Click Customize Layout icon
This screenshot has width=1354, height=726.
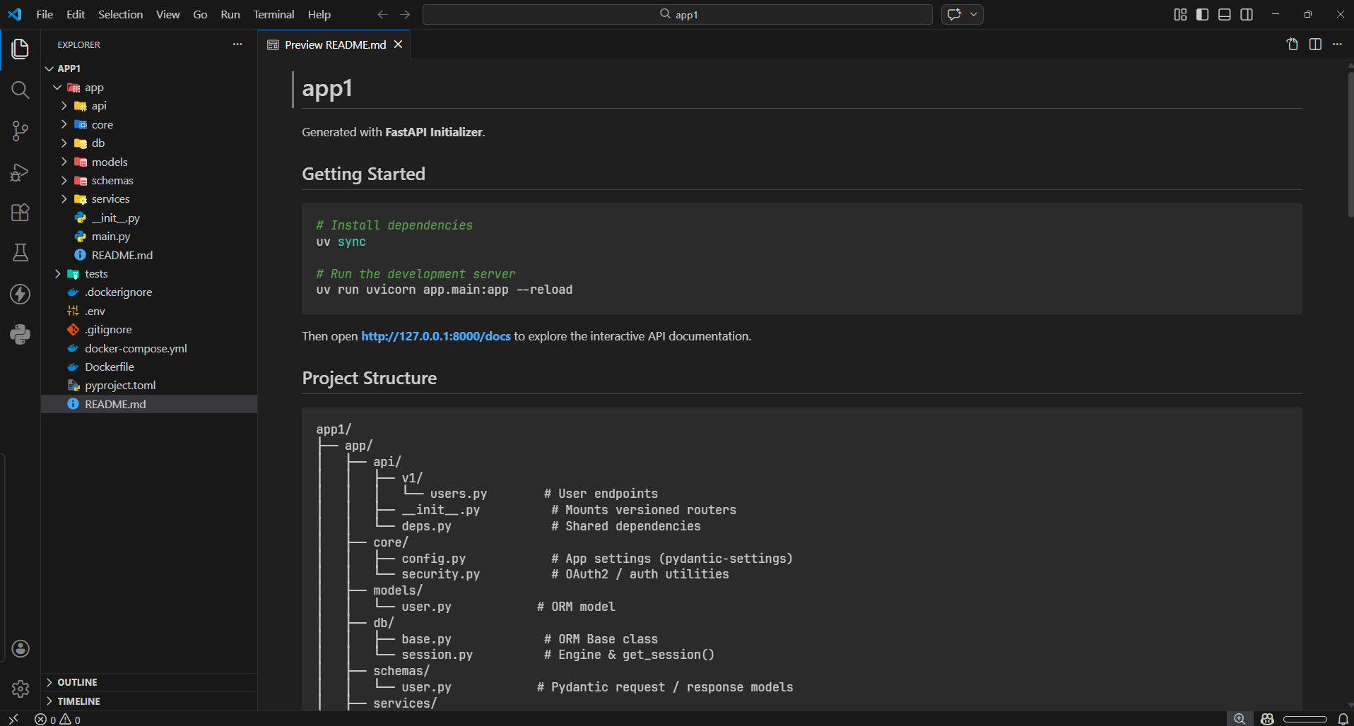click(1180, 14)
